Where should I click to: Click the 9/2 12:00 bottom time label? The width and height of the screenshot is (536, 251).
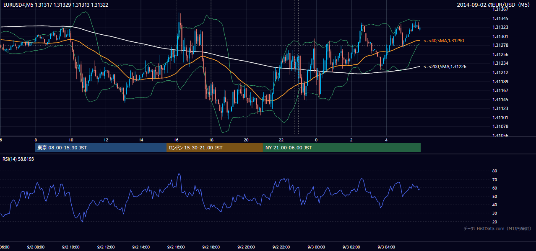pos(106,247)
